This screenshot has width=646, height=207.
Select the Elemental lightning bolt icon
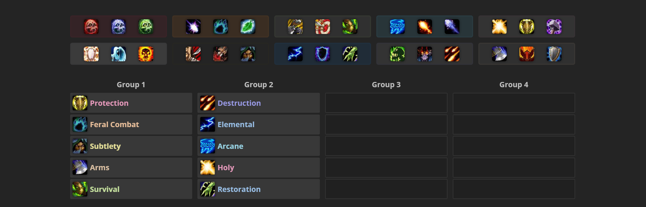click(x=295, y=54)
